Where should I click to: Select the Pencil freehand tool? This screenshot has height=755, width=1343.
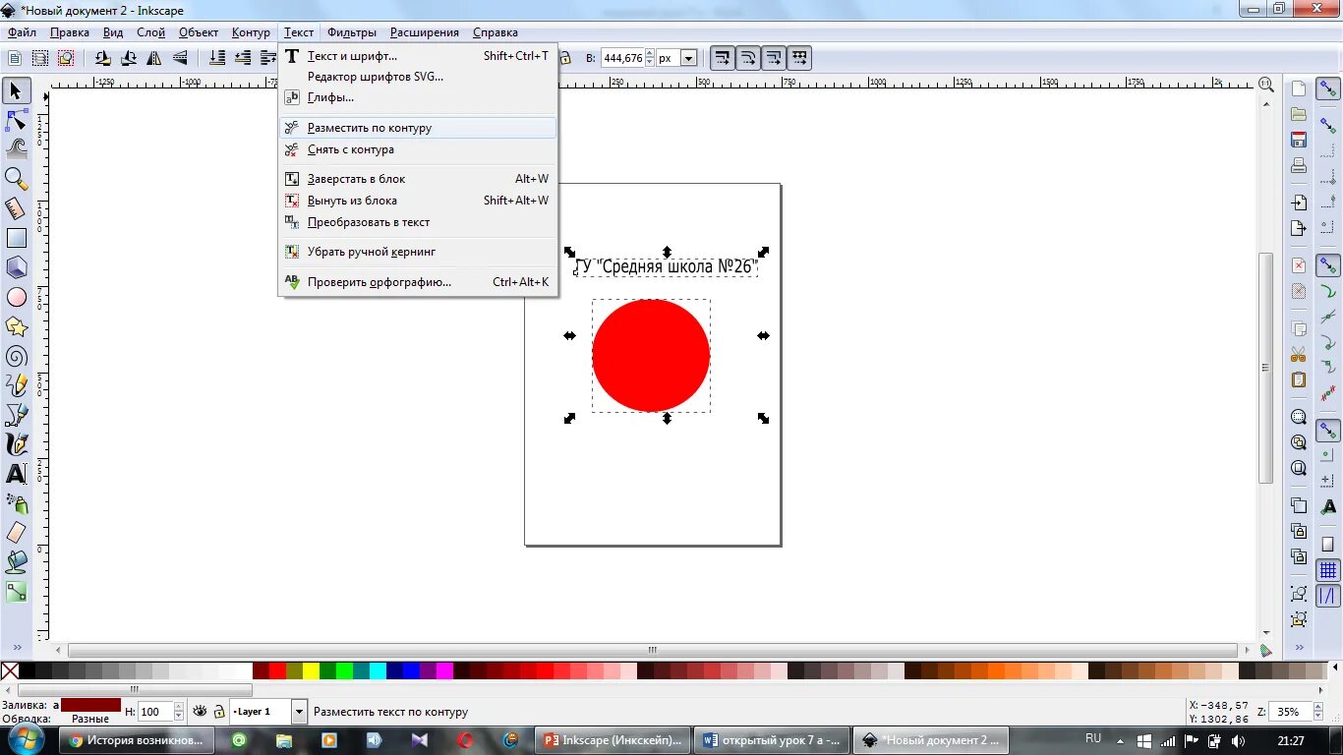(16, 385)
